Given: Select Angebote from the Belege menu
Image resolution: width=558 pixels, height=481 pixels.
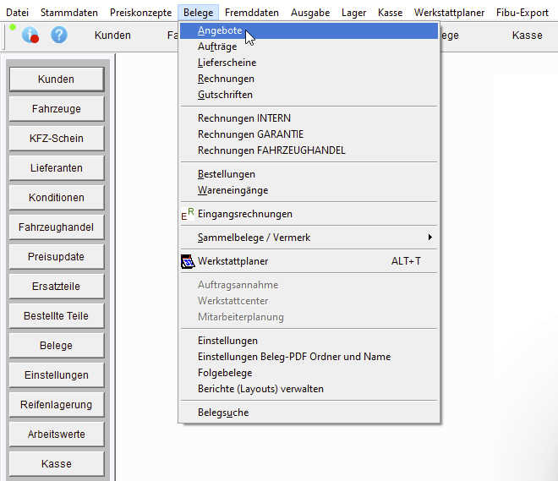Looking at the screenshot, I should tap(309, 31).
